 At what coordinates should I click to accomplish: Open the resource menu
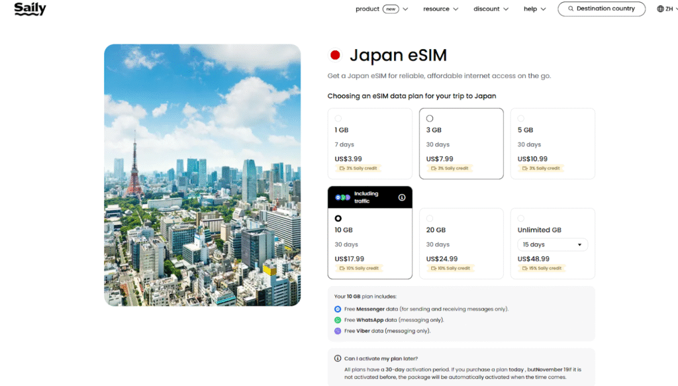tap(440, 9)
